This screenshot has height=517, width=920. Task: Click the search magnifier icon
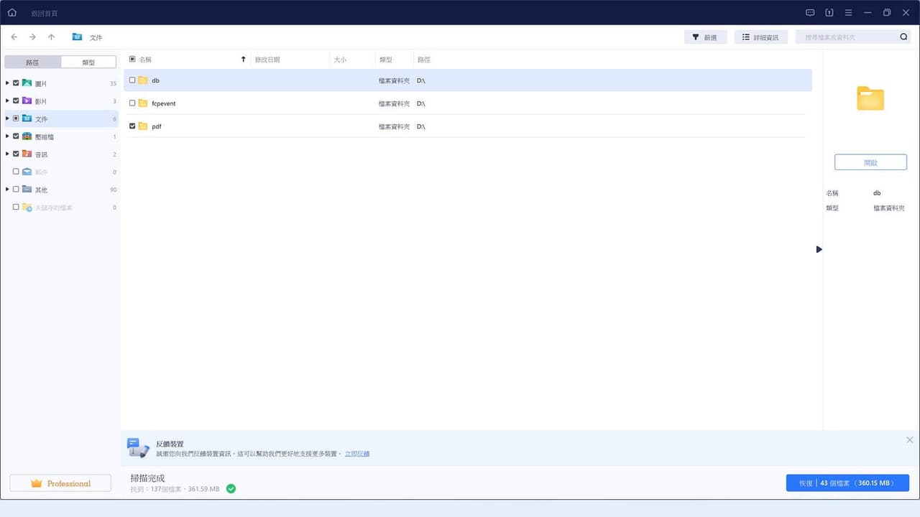tap(903, 37)
